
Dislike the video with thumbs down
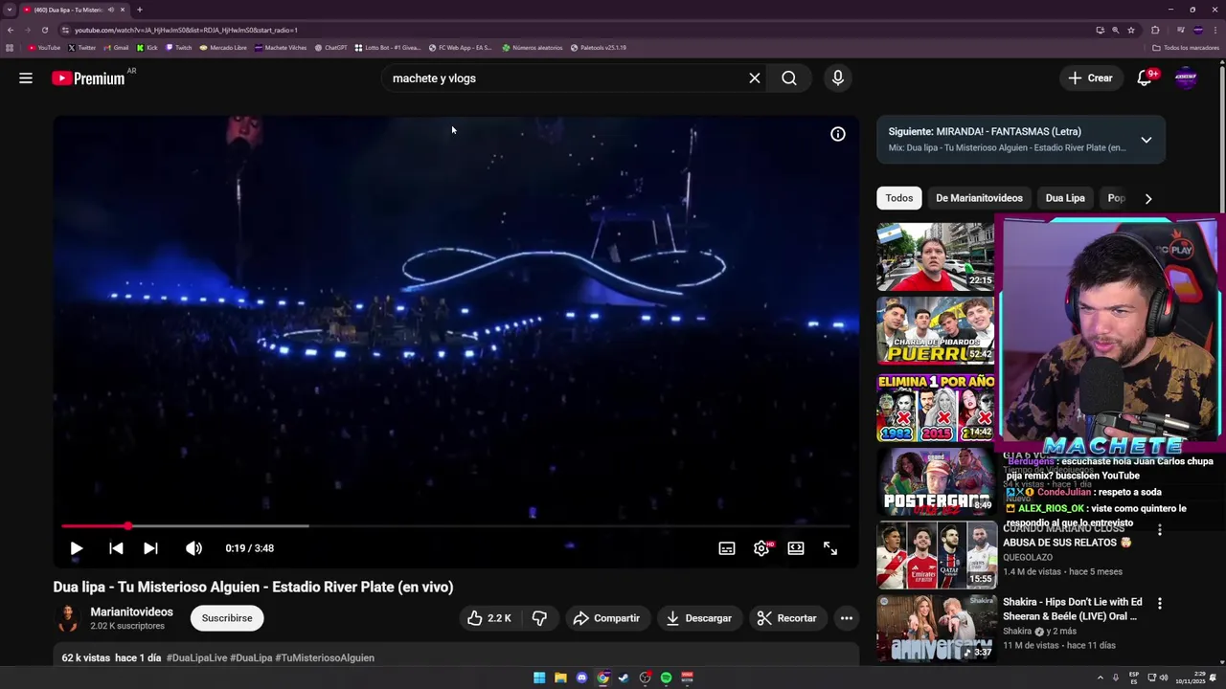coord(540,618)
